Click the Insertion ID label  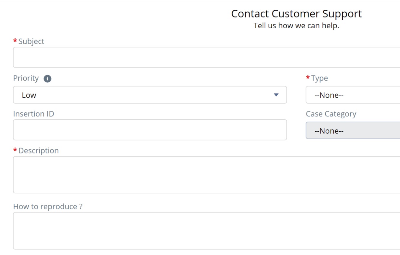click(x=33, y=114)
